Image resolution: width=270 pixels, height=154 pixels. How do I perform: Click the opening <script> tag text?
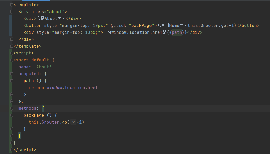point(24,53)
